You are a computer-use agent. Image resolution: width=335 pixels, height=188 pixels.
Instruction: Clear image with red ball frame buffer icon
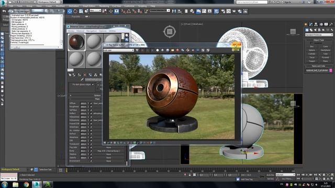[x=177, y=50]
